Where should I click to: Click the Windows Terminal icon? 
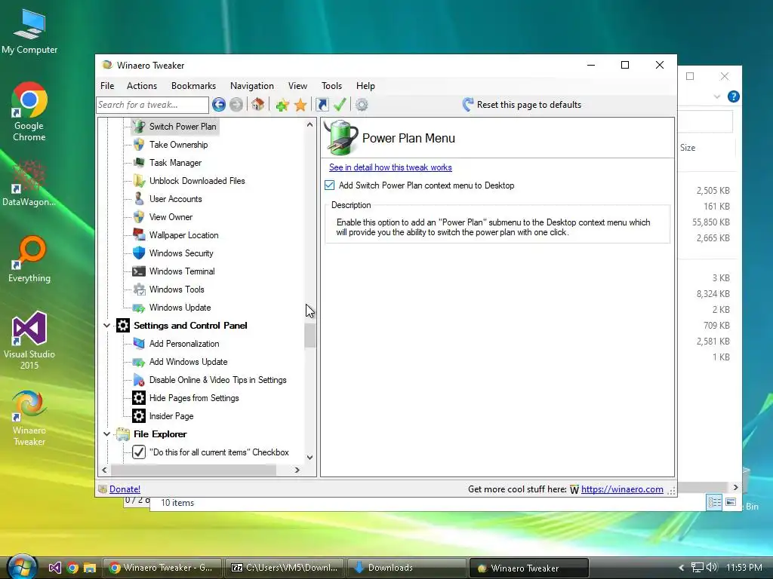click(x=139, y=271)
